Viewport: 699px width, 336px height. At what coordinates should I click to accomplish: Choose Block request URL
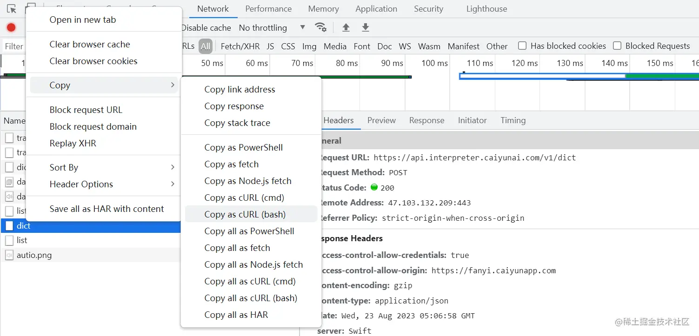tap(104, 110)
